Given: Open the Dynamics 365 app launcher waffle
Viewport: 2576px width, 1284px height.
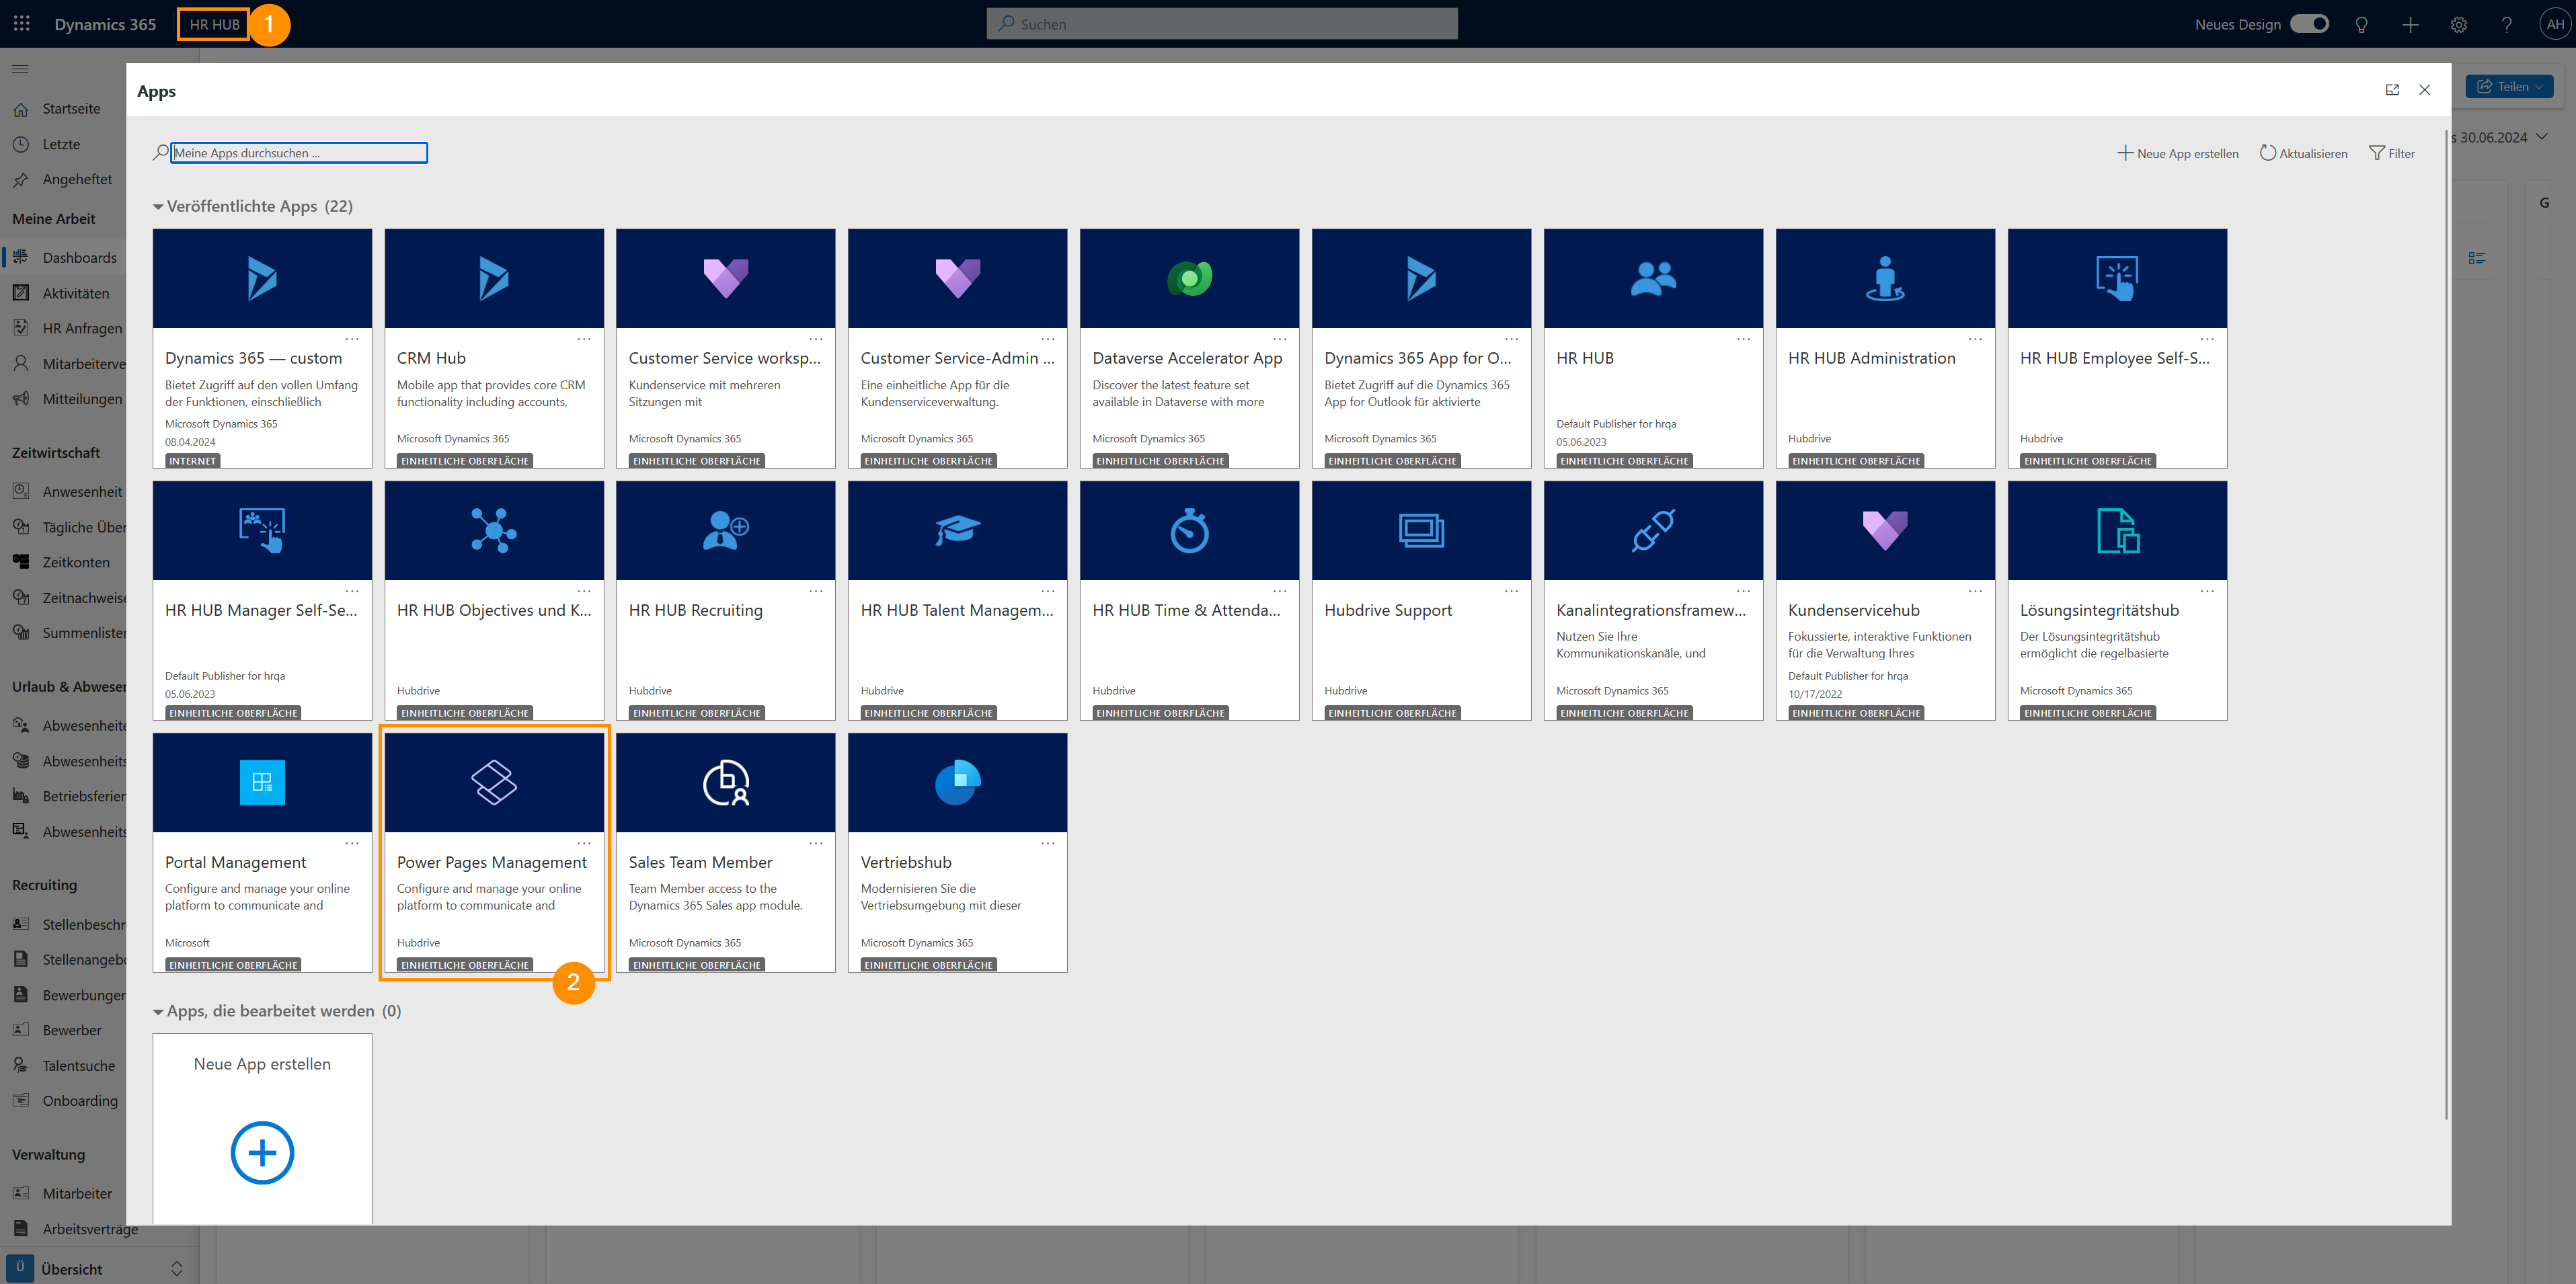Looking at the screenshot, I should pos(22,23).
